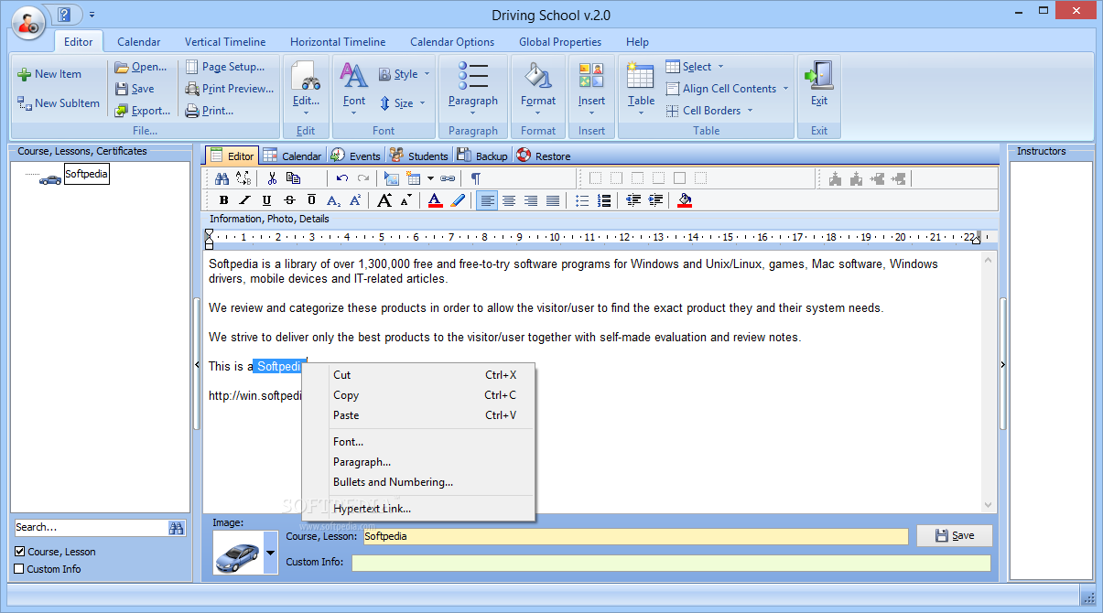The width and height of the screenshot is (1103, 613).
Task: Click the Page Setup... button
Action: pyautogui.click(x=225, y=67)
